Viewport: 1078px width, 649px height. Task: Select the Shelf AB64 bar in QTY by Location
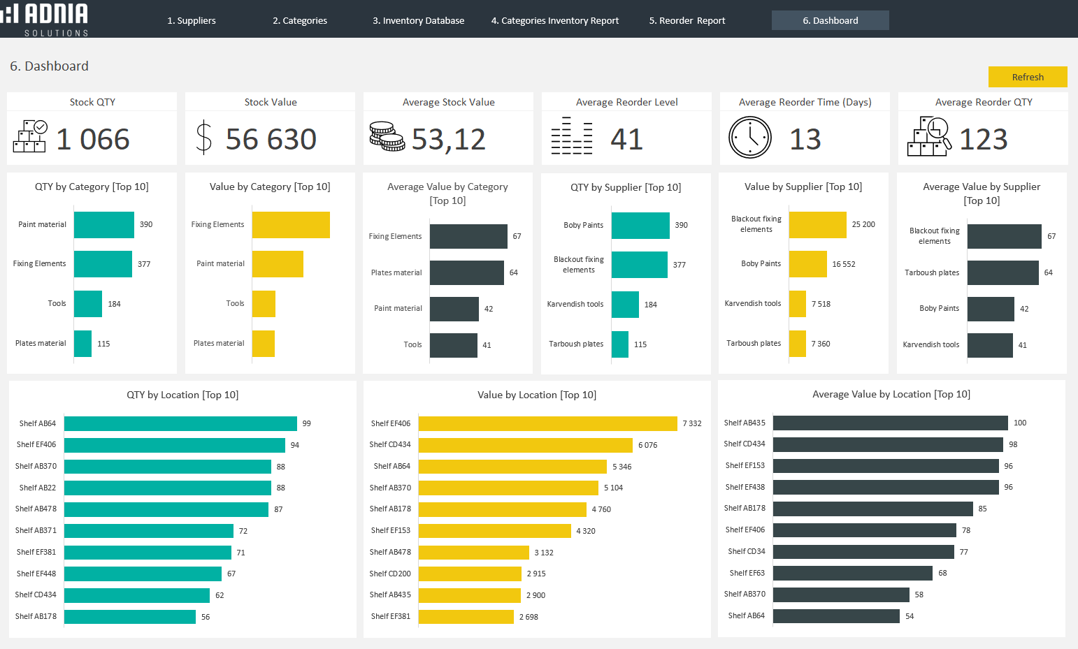pos(180,424)
